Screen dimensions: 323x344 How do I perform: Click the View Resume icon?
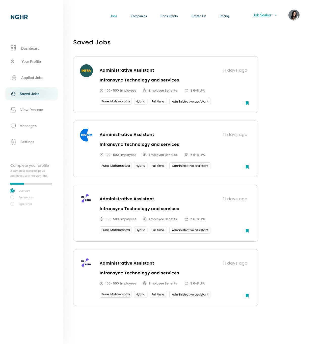(x=13, y=110)
